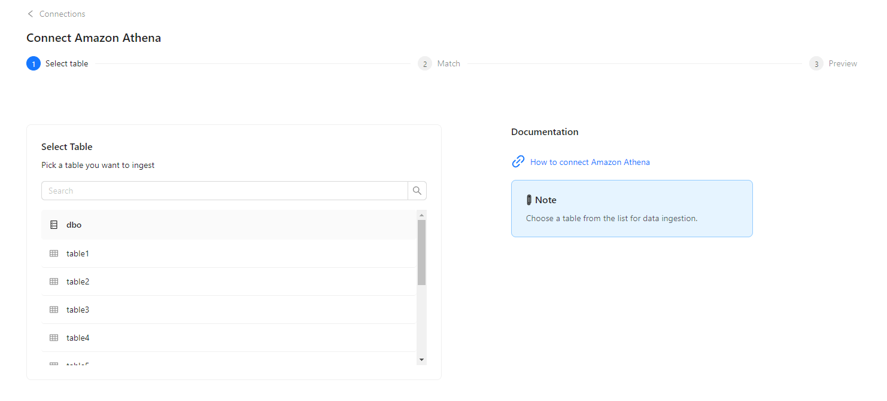Focus the table Search input field

click(224, 191)
